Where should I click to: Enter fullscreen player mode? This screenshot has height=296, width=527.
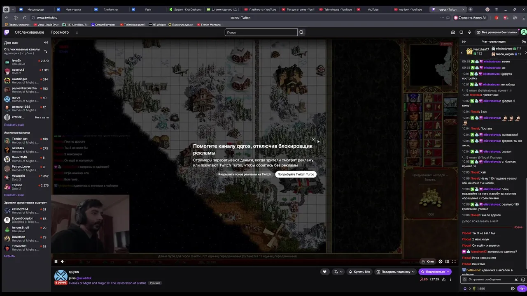pos(454,261)
